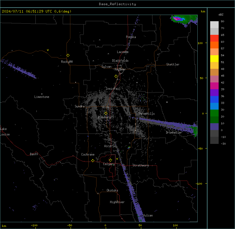Click the km unit label at bottom-left
This screenshot has width=235, height=229.
pyautogui.click(x=4, y=226)
